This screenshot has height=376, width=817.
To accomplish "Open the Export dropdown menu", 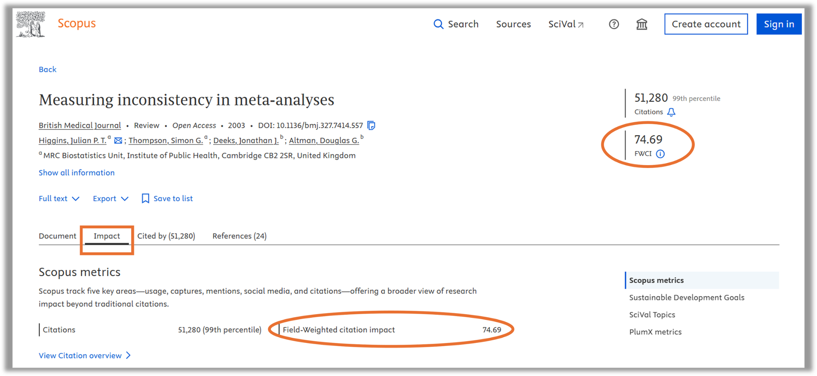I will tap(111, 198).
